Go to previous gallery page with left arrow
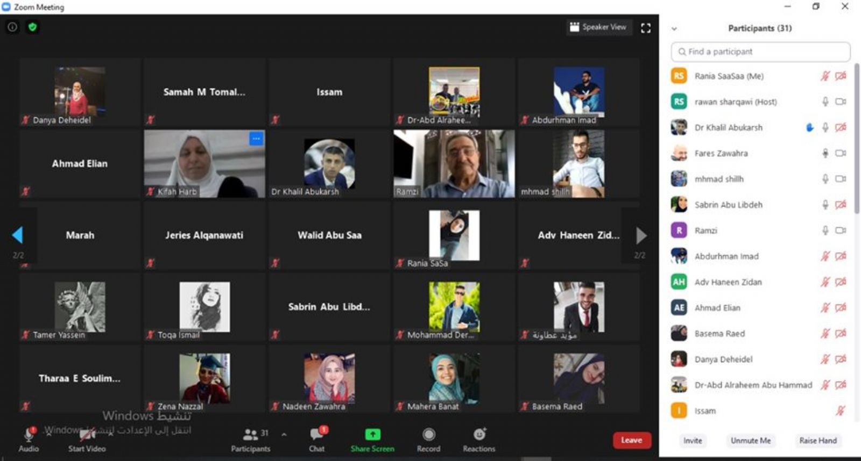Viewport: 861px width, 461px height. pyautogui.click(x=18, y=235)
